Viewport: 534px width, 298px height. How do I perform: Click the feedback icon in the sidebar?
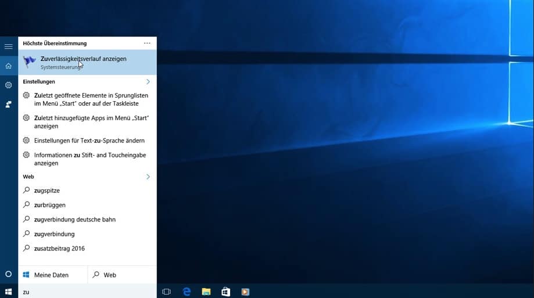click(8, 105)
